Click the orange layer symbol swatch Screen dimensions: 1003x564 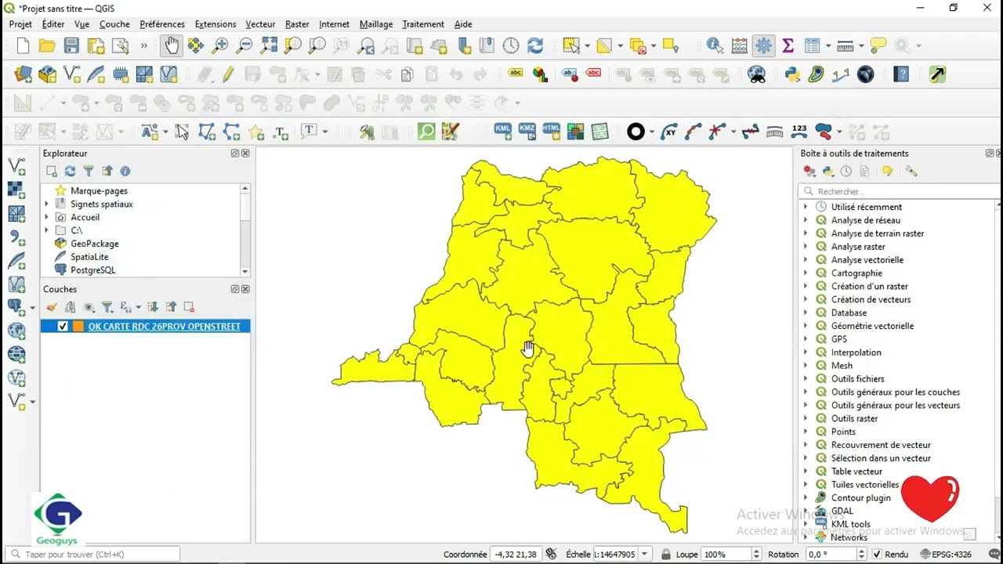[78, 326]
